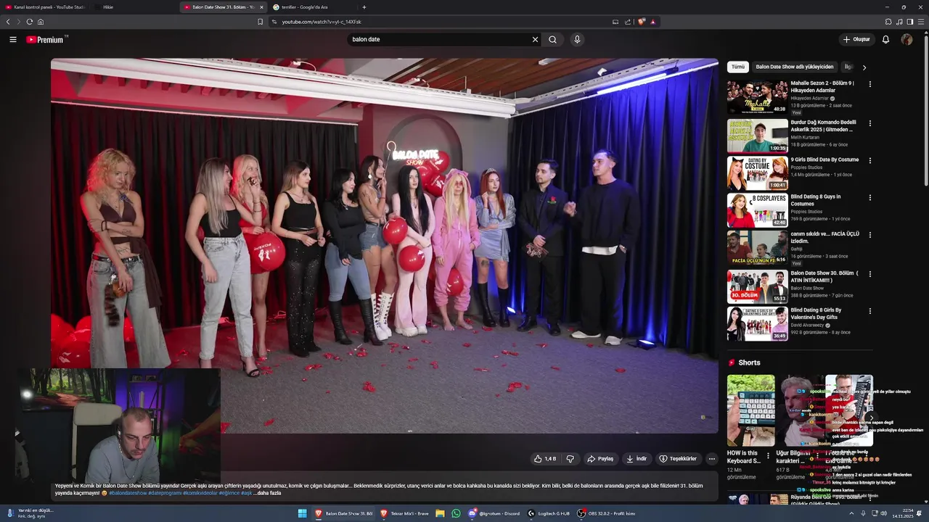Open File Explorer from taskbar
Viewport: 929px width, 522px height.
click(440, 513)
